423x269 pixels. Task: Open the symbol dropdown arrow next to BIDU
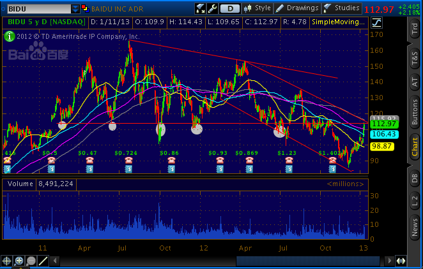[75, 9]
